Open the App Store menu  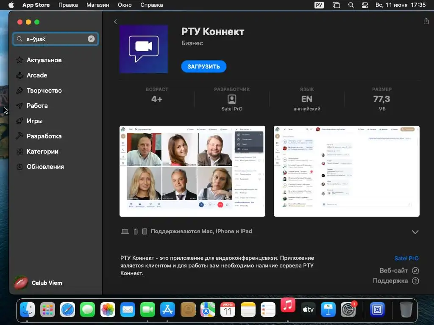tap(36, 5)
